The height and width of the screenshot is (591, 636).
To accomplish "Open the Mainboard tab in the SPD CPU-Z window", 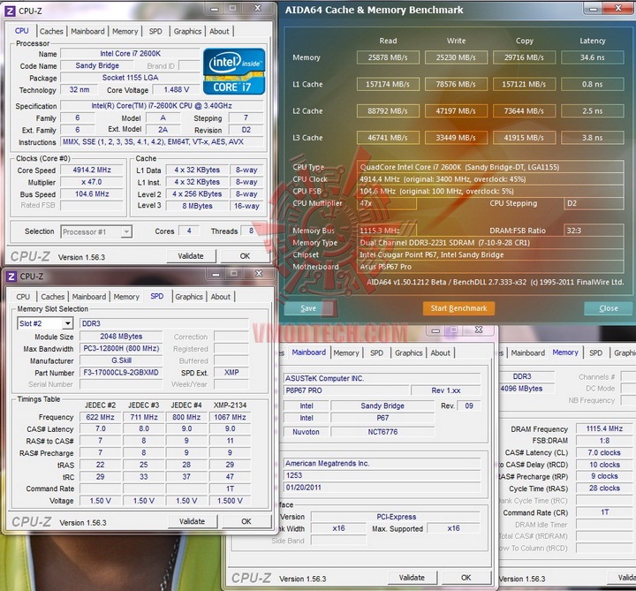I will point(89,297).
